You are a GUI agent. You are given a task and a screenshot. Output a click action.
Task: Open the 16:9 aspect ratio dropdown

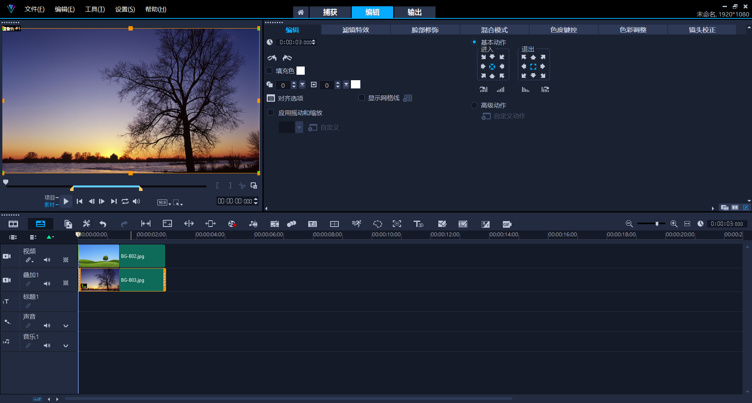164,203
